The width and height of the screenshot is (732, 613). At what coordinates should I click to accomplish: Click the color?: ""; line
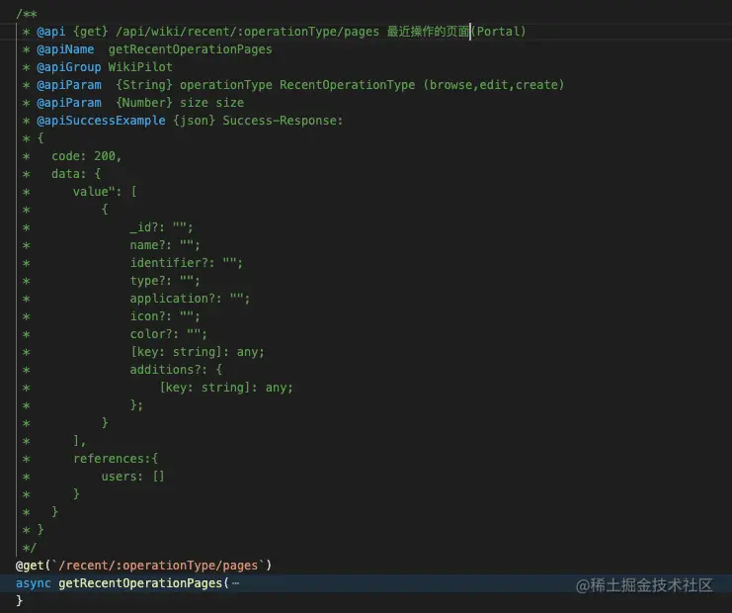click(169, 333)
